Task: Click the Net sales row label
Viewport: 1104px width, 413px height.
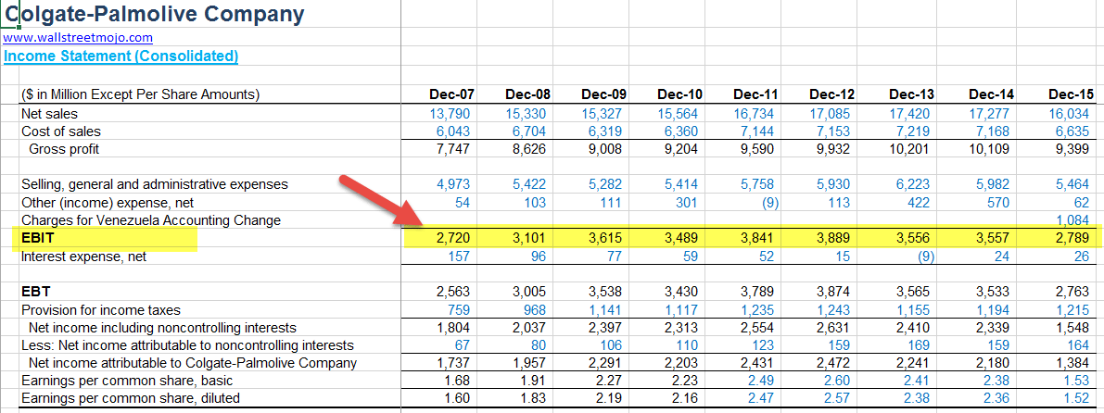Action: coord(49,113)
